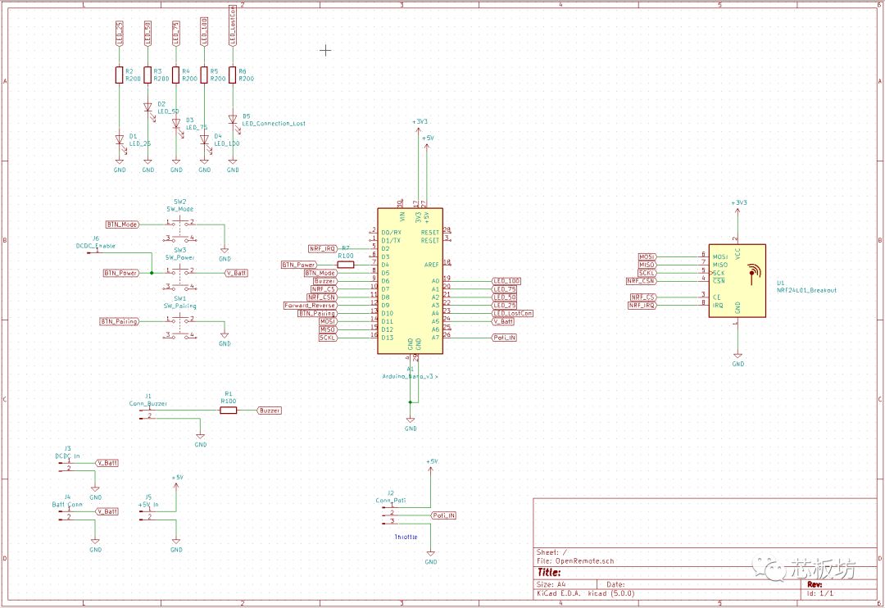
Task: Click the NRF_CSN label left of NRF24L01
Action: tap(641, 281)
